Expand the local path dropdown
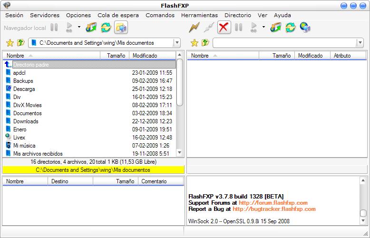 tap(177, 43)
